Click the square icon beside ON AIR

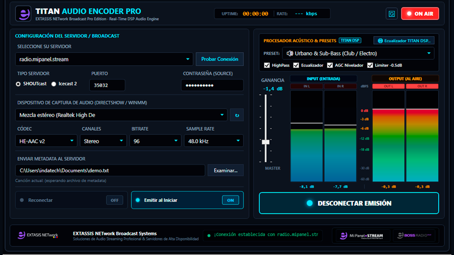point(392,14)
